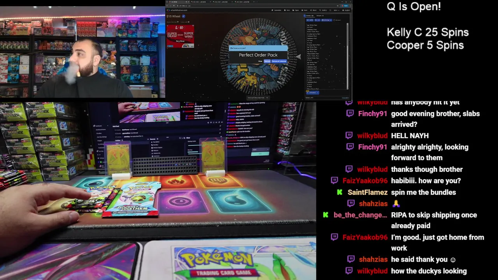Expand the More dropdown in the wheel toolbar
This screenshot has width=498, height=280.
click(x=337, y=10)
